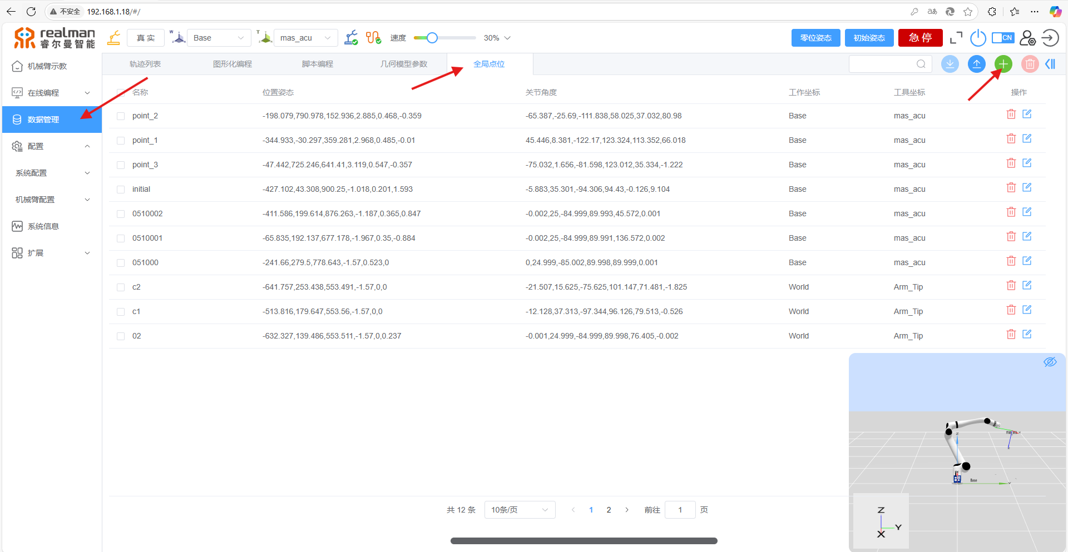Screen dimensions: 1068x552
Task: Edit the initial point entry
Action: point(1027,187)
